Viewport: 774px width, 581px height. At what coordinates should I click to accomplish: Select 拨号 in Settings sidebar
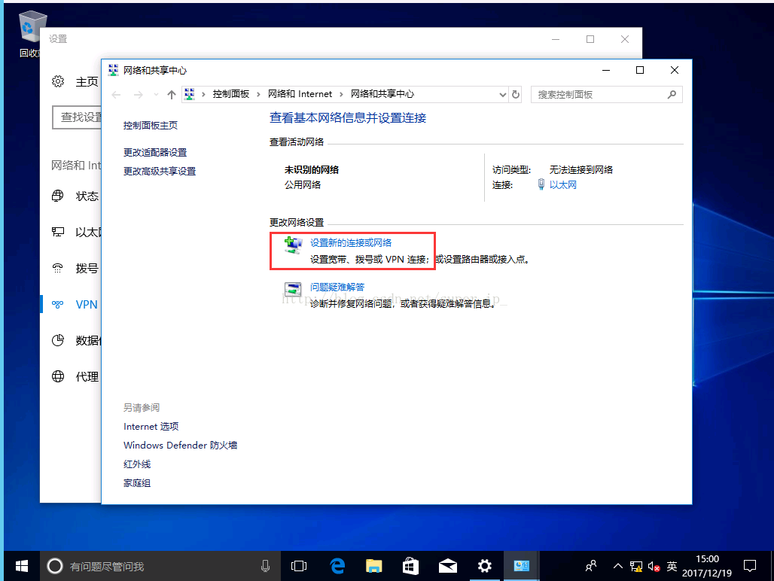tap(87, 269)
